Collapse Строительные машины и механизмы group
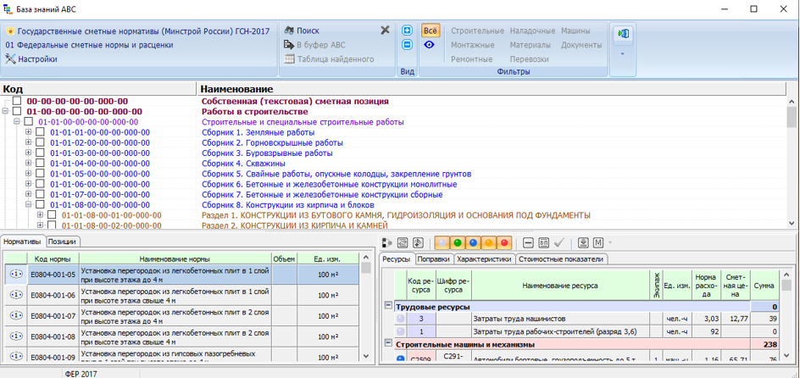 388,344
